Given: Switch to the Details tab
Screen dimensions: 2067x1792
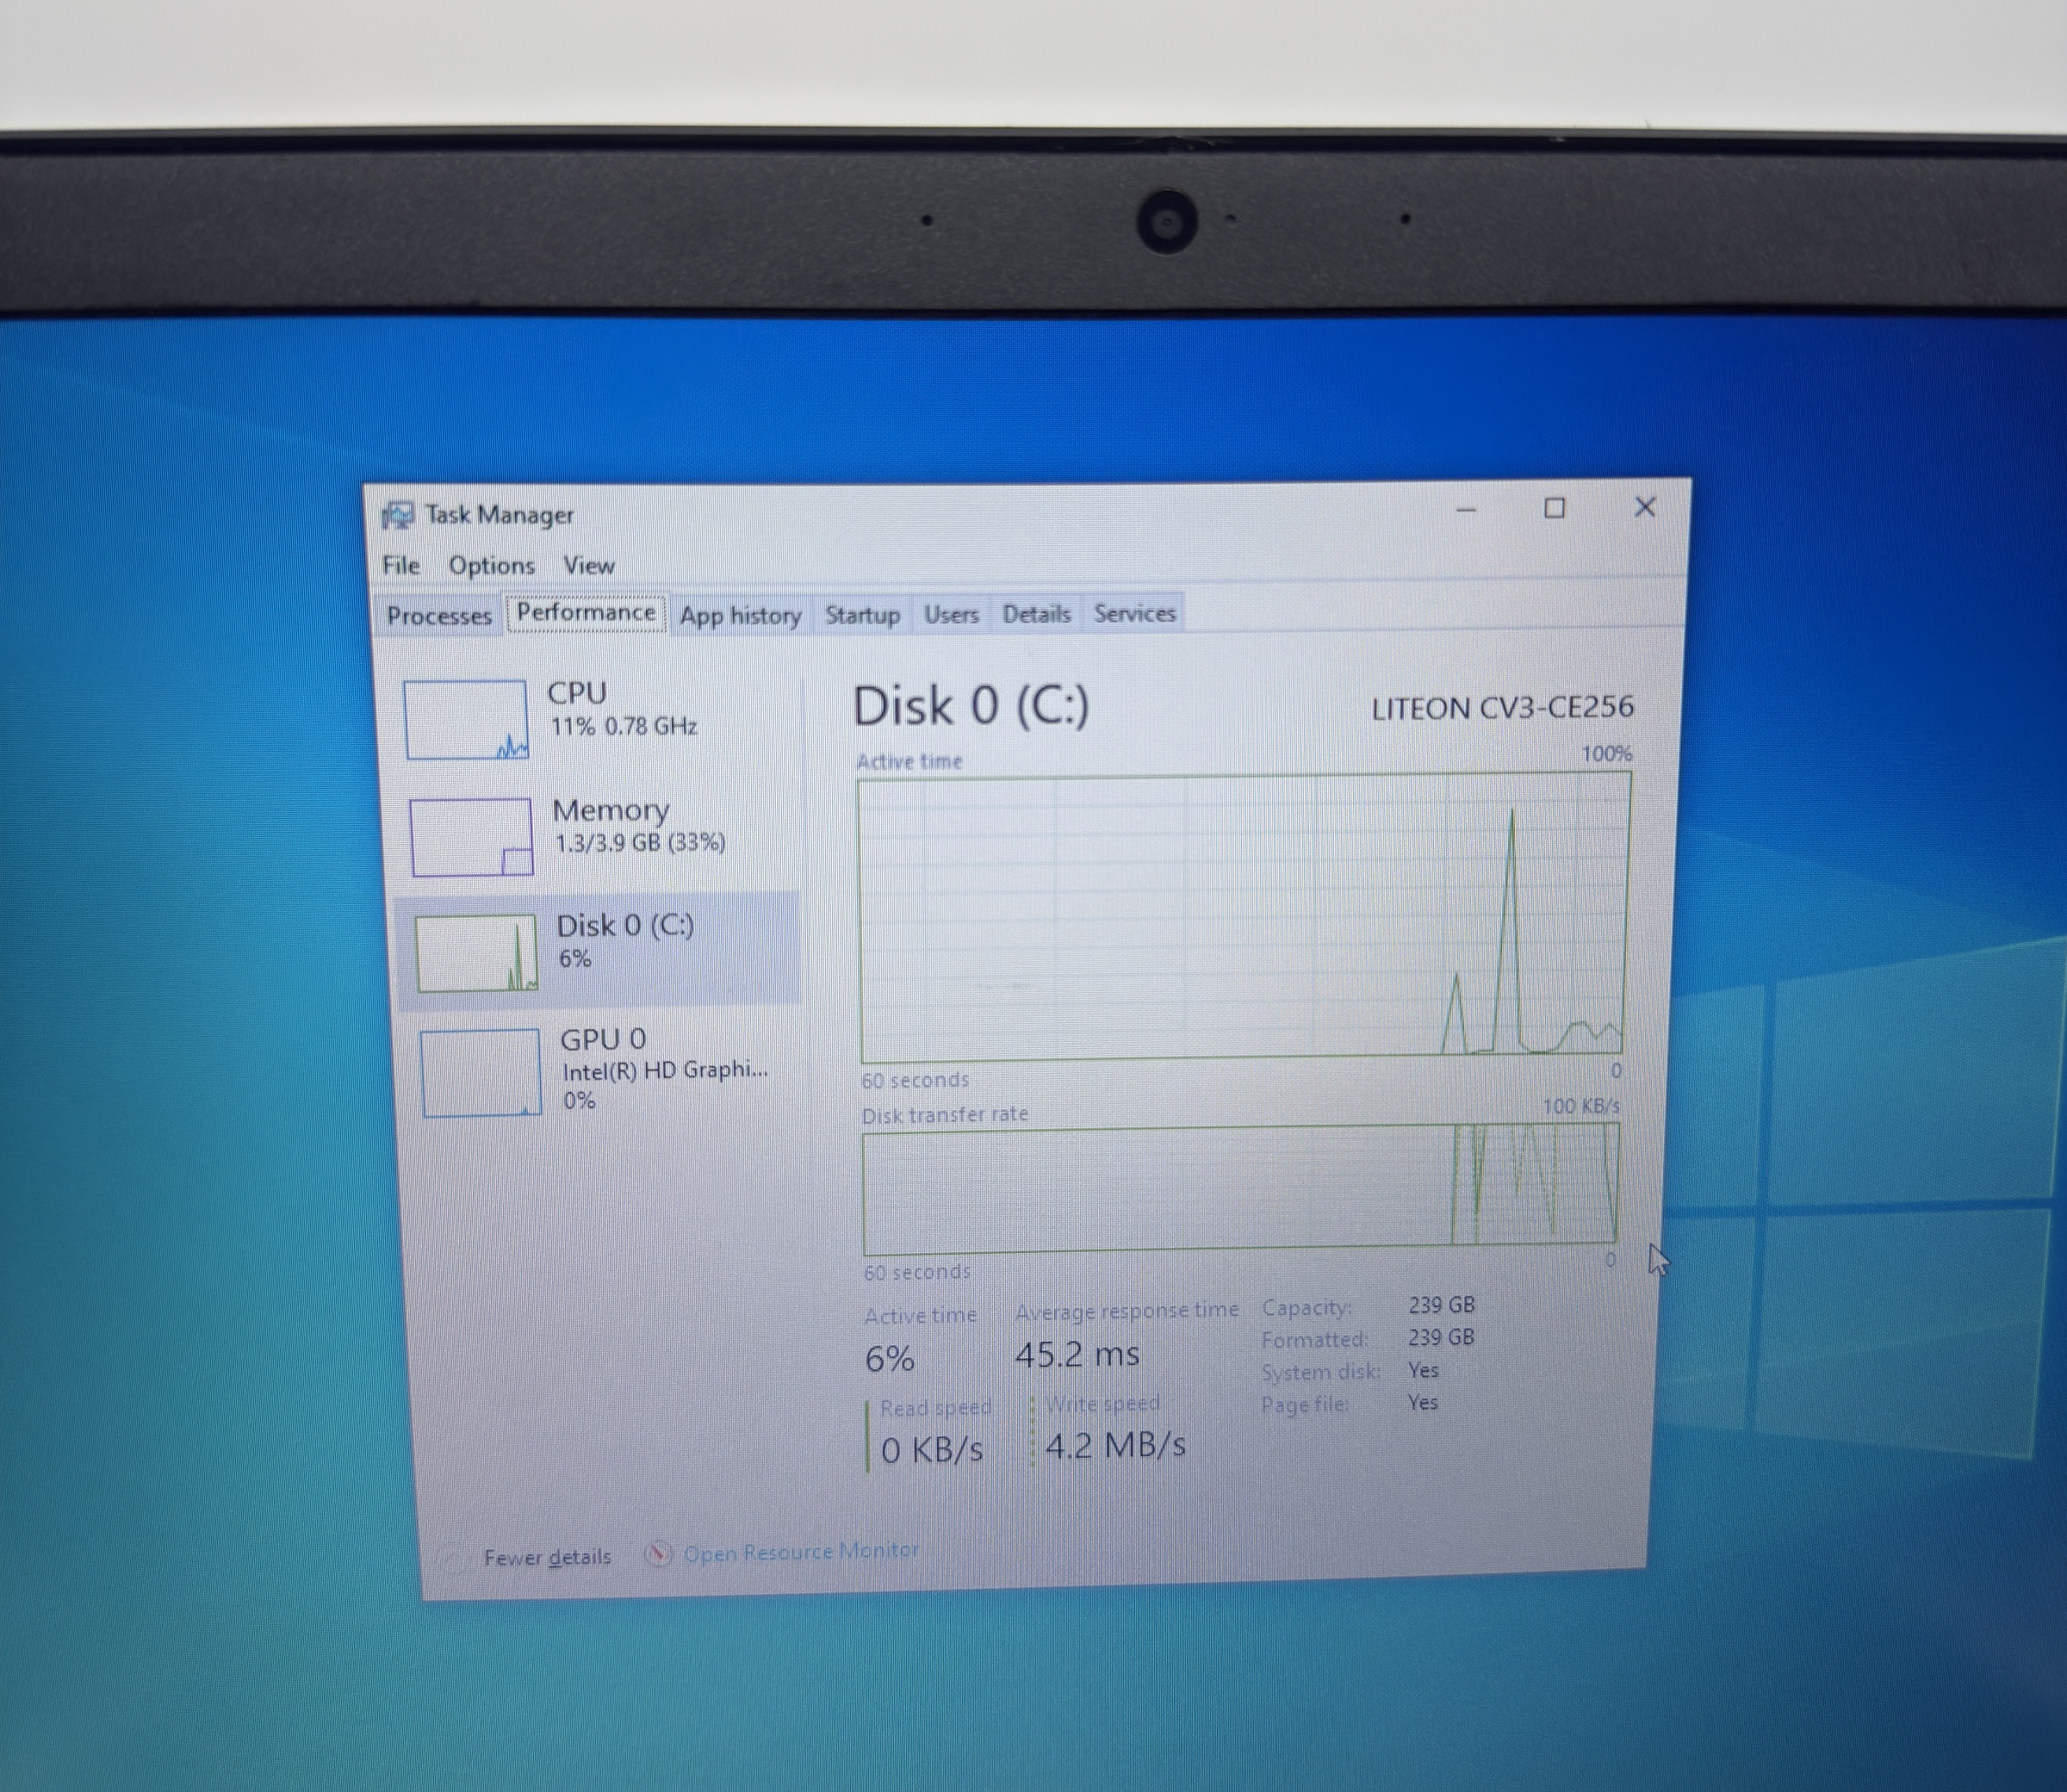Looking at the screenshot, I should click(1036, 613).
